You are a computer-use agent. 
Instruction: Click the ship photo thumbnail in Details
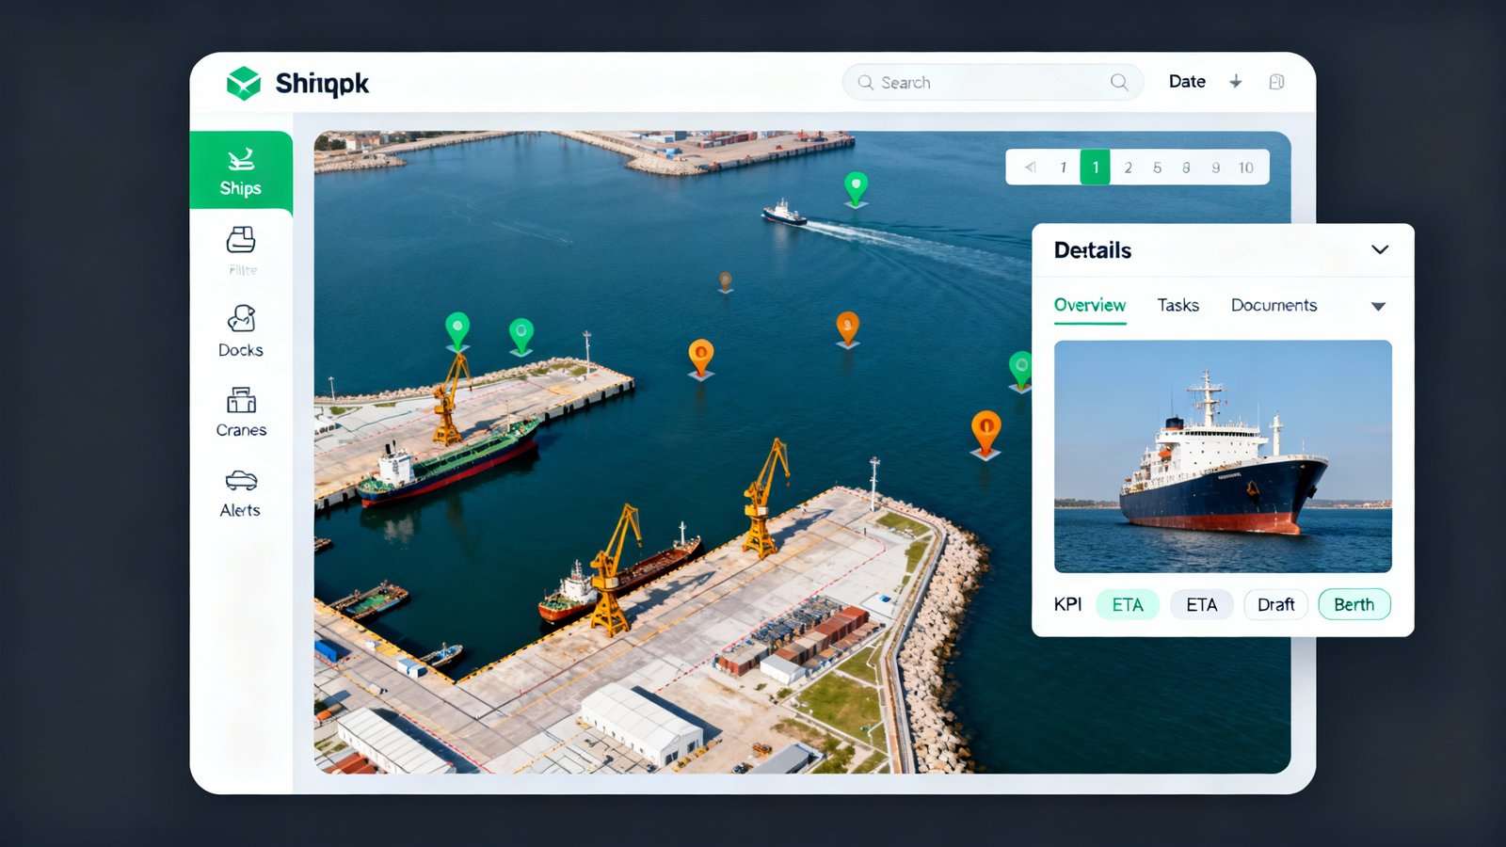tap(1222, 456)
